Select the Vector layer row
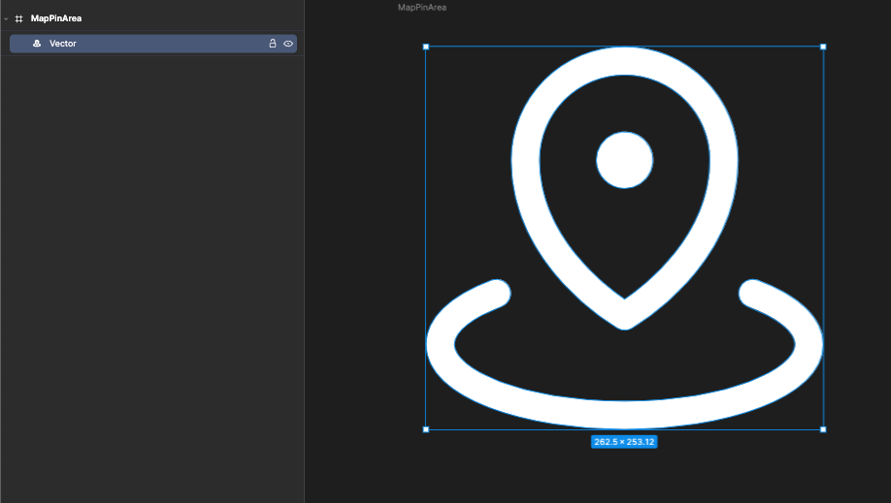This screenshot has width=891, height=503. 153,44
